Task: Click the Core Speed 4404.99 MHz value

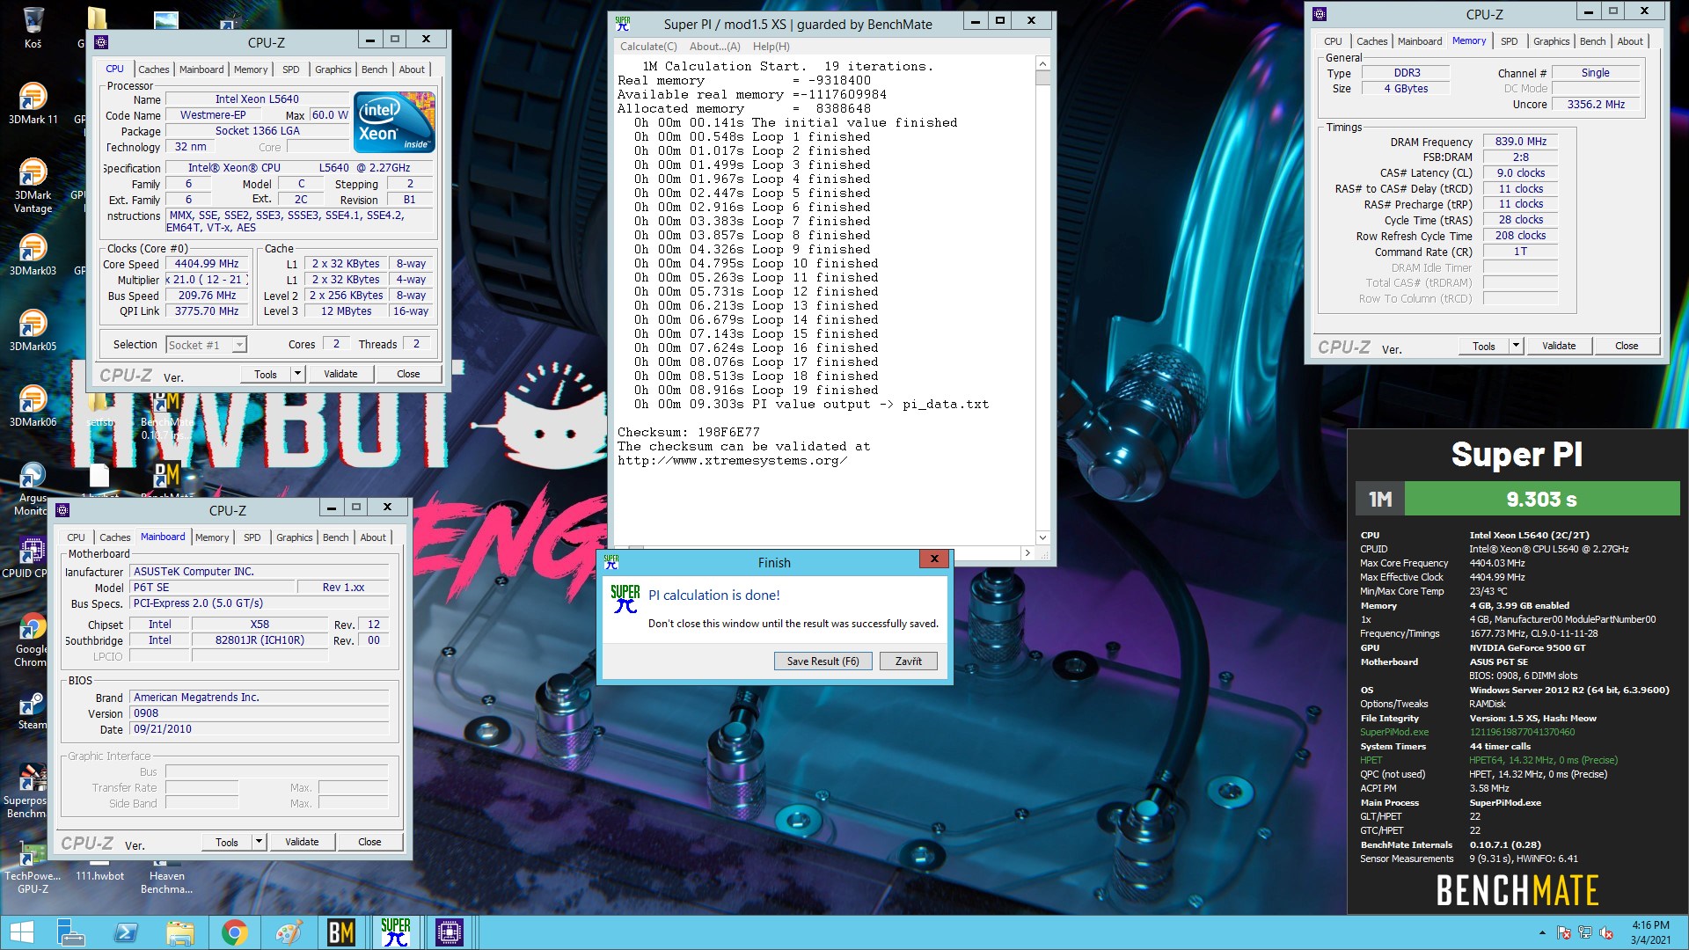Action: click(x=207, y=264)
